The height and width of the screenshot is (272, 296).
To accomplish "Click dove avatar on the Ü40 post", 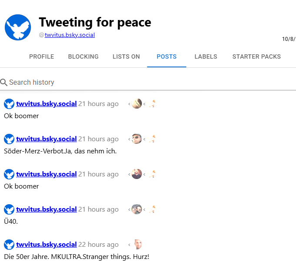I will 9,209.
